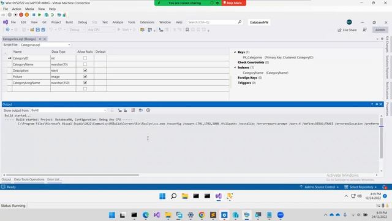Open the Debug menu
The image size is (392, 221).
82,22
